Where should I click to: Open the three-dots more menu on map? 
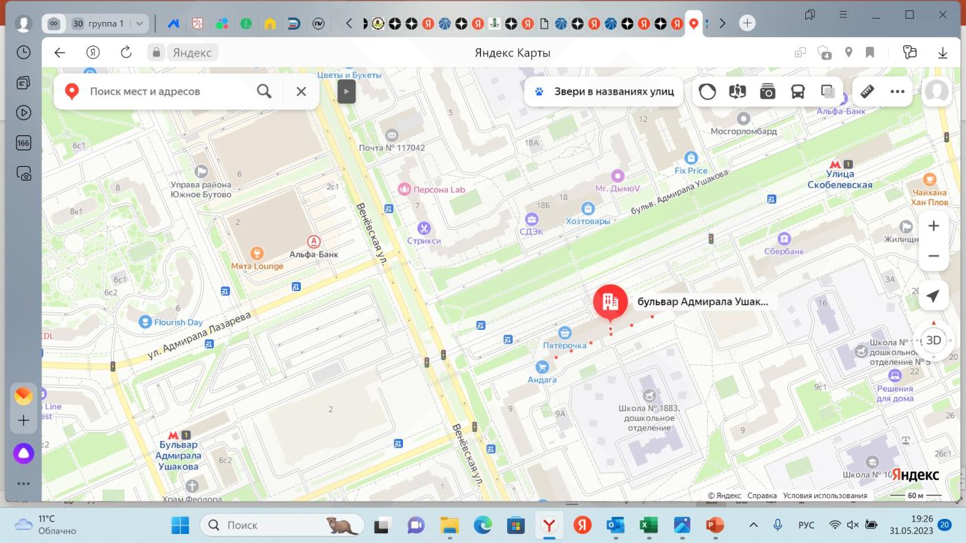(897, 92)
